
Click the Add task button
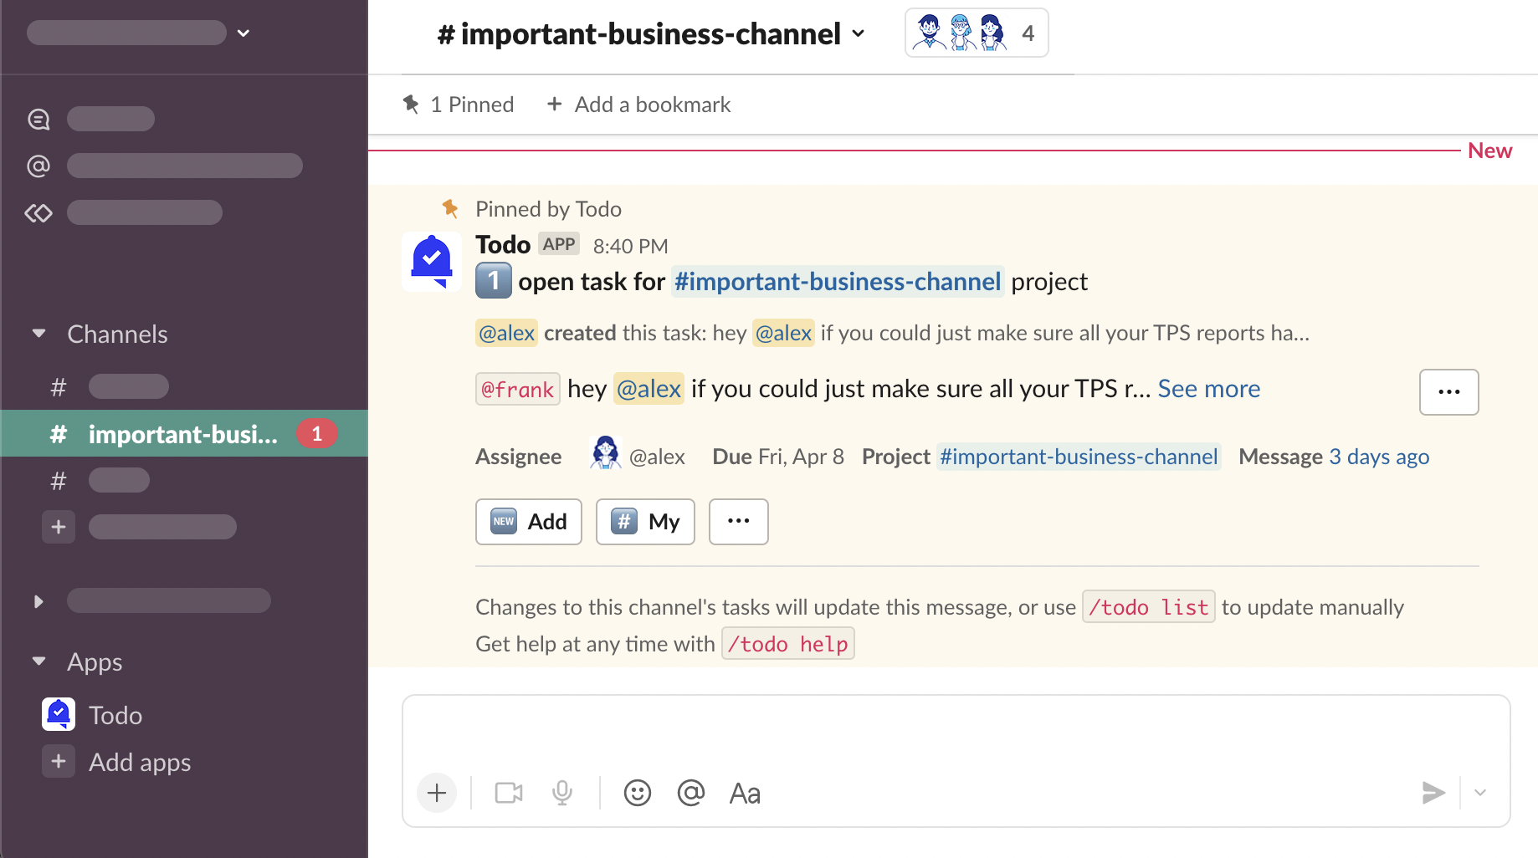(528, 522)
